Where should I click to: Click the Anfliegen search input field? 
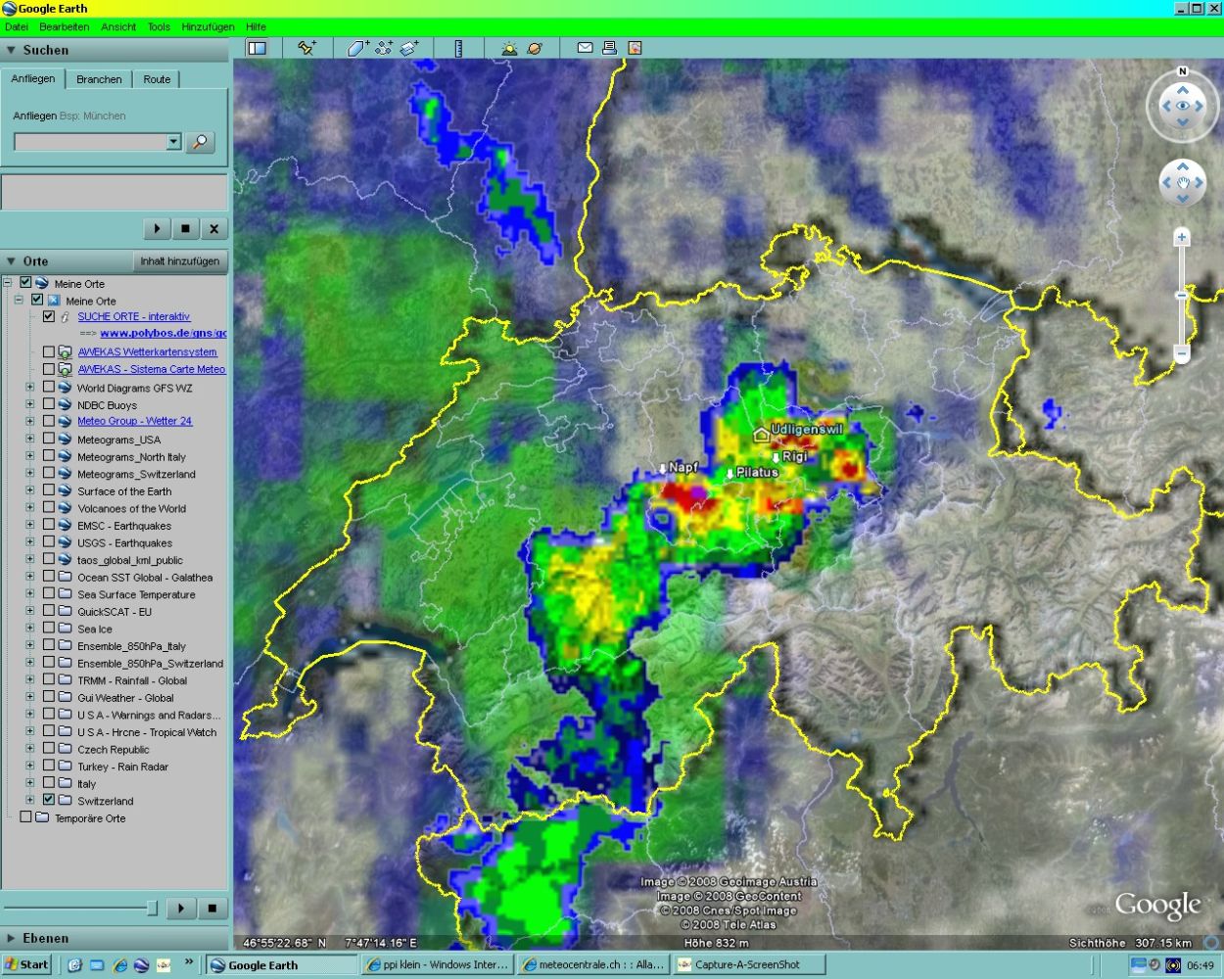coord(90,142)
